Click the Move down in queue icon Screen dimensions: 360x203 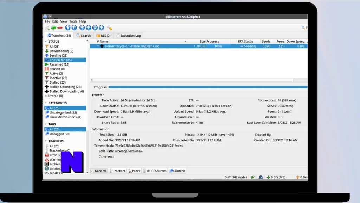(95, 27)
